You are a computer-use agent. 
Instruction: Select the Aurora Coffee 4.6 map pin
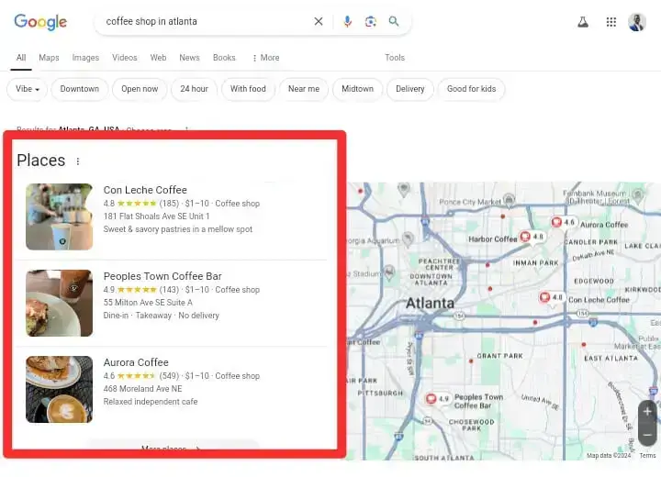564,222
